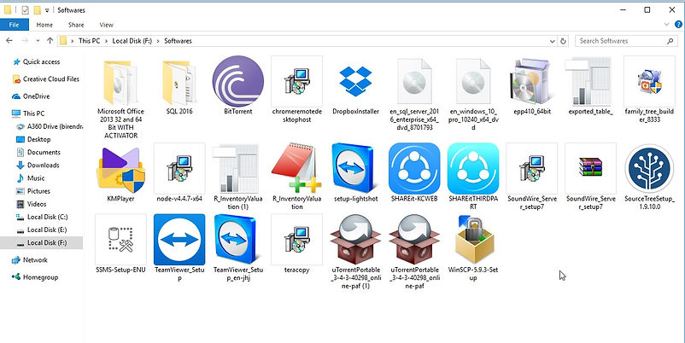This screenshot has width=685, height=343.
Task: Select the epp410_64bit software box icon
Action: (x=531, y=81)
